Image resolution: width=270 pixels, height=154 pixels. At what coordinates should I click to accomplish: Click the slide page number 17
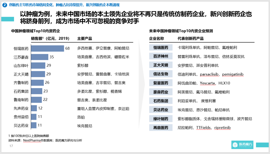point(11,146)
